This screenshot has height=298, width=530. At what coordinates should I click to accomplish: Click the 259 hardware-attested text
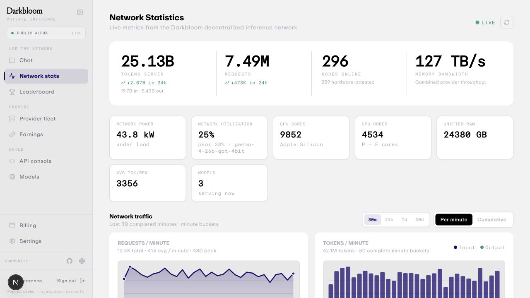348,82
